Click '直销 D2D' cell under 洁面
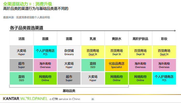Screen dimensions: 181x103 coord(21,78)
